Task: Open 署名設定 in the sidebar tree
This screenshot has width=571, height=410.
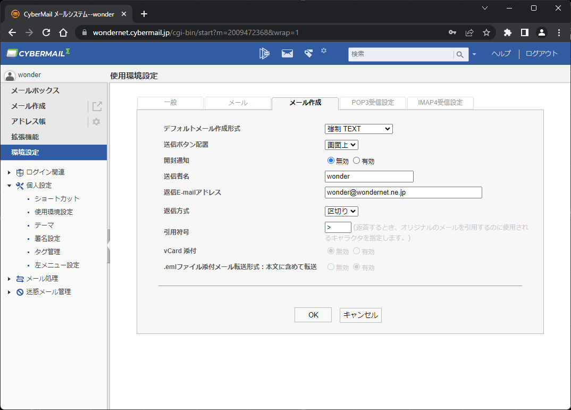Action: 47,238
